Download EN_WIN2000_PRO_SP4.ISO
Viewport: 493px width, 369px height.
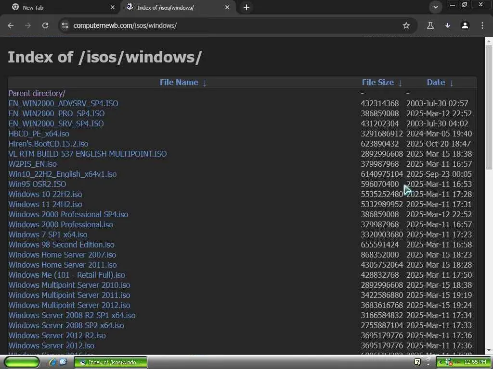(57, 113)
